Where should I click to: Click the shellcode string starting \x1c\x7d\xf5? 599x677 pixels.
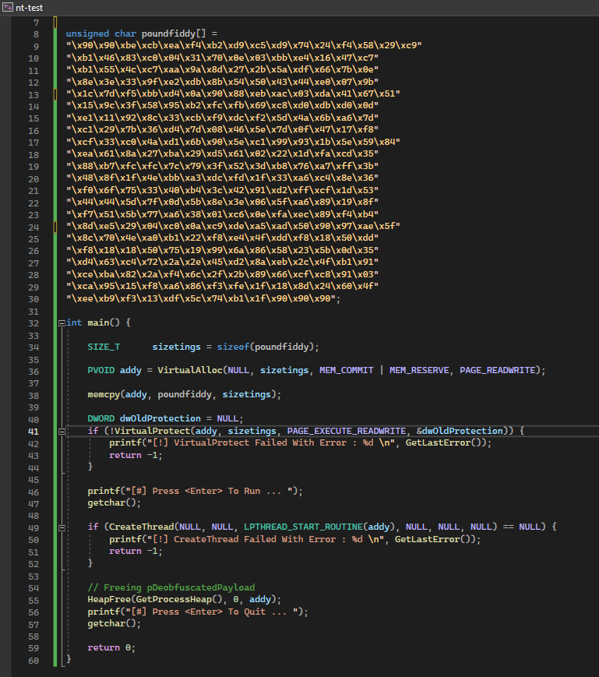(233, 93)
